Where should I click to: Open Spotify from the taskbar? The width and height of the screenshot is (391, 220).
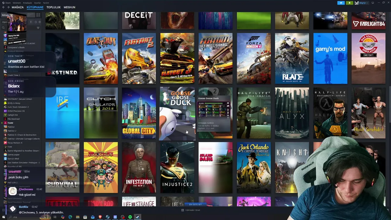coord(130,217)
